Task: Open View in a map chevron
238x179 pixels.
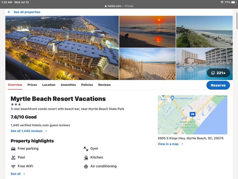Action: [182, 144]
